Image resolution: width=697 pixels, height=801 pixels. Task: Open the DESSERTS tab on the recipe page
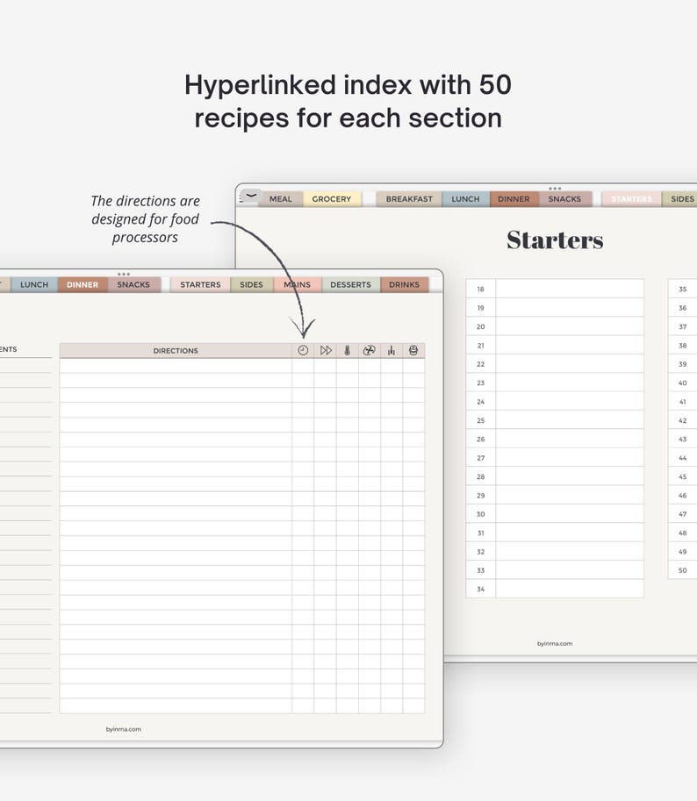point(350,284)
